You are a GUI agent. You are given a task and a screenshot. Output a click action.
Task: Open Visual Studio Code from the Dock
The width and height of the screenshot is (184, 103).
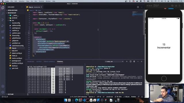(x=84, y=100)
